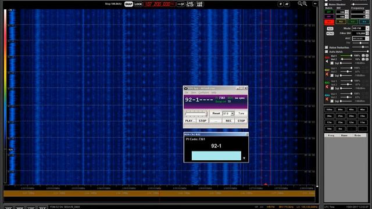Select the red RX1 receiver button
Viewport: 372px width, 209px height.
coord(330,22)
